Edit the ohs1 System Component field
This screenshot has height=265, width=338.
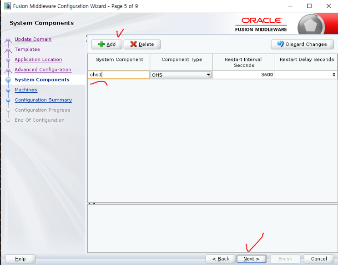point(119,75)
